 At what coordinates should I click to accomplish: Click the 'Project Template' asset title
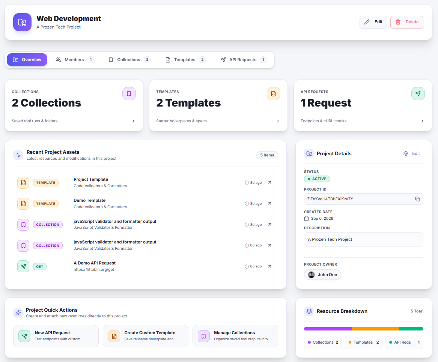pos(91,179)
